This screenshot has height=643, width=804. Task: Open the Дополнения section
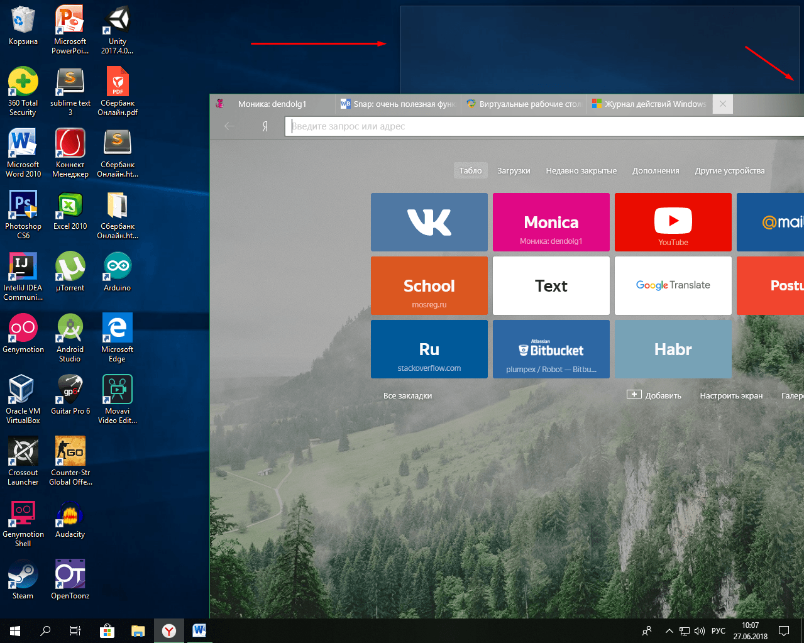(x=656, y=170)
